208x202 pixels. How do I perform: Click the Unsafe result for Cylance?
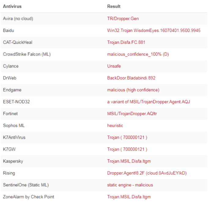[114, 66]
